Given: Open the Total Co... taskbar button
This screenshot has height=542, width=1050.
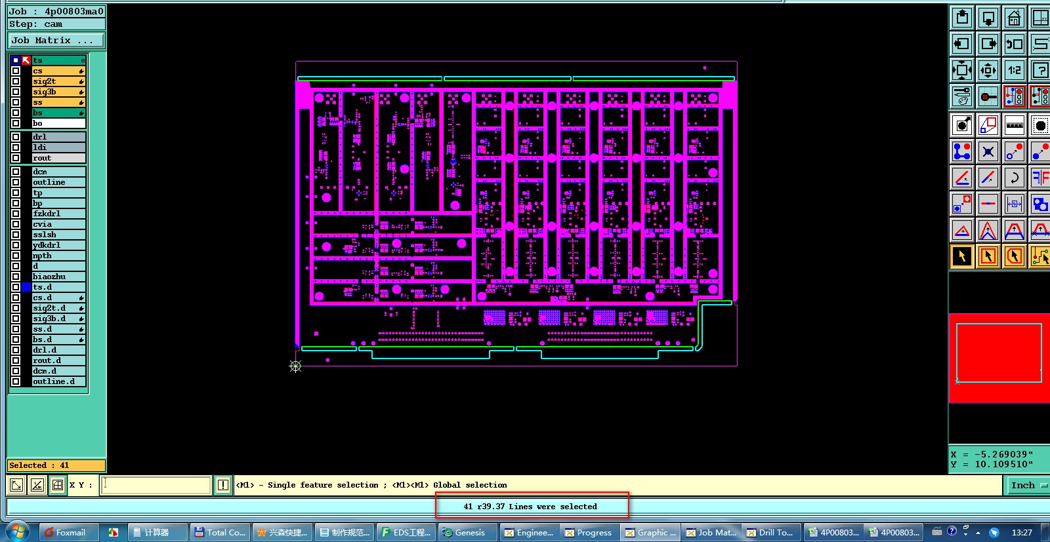Looking at the screenshot, I should 220,532.
